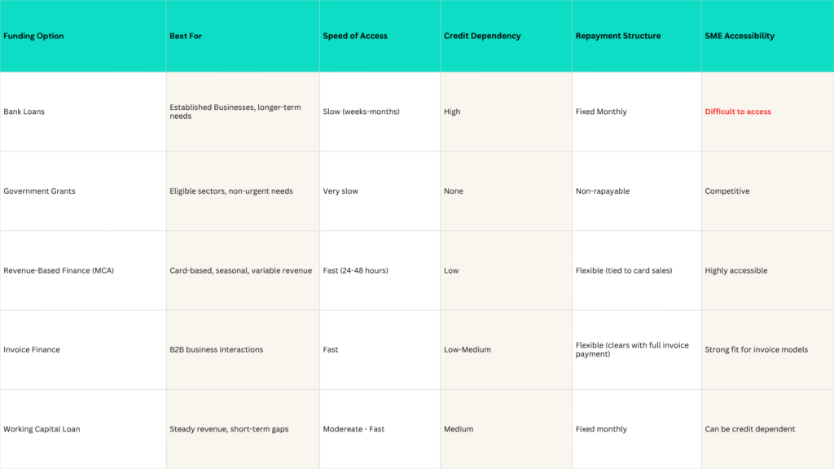Select the Slow (weeks-months) cell
Image resolution: width=834 pixels, height=469 pixels.
click(360, 112)
